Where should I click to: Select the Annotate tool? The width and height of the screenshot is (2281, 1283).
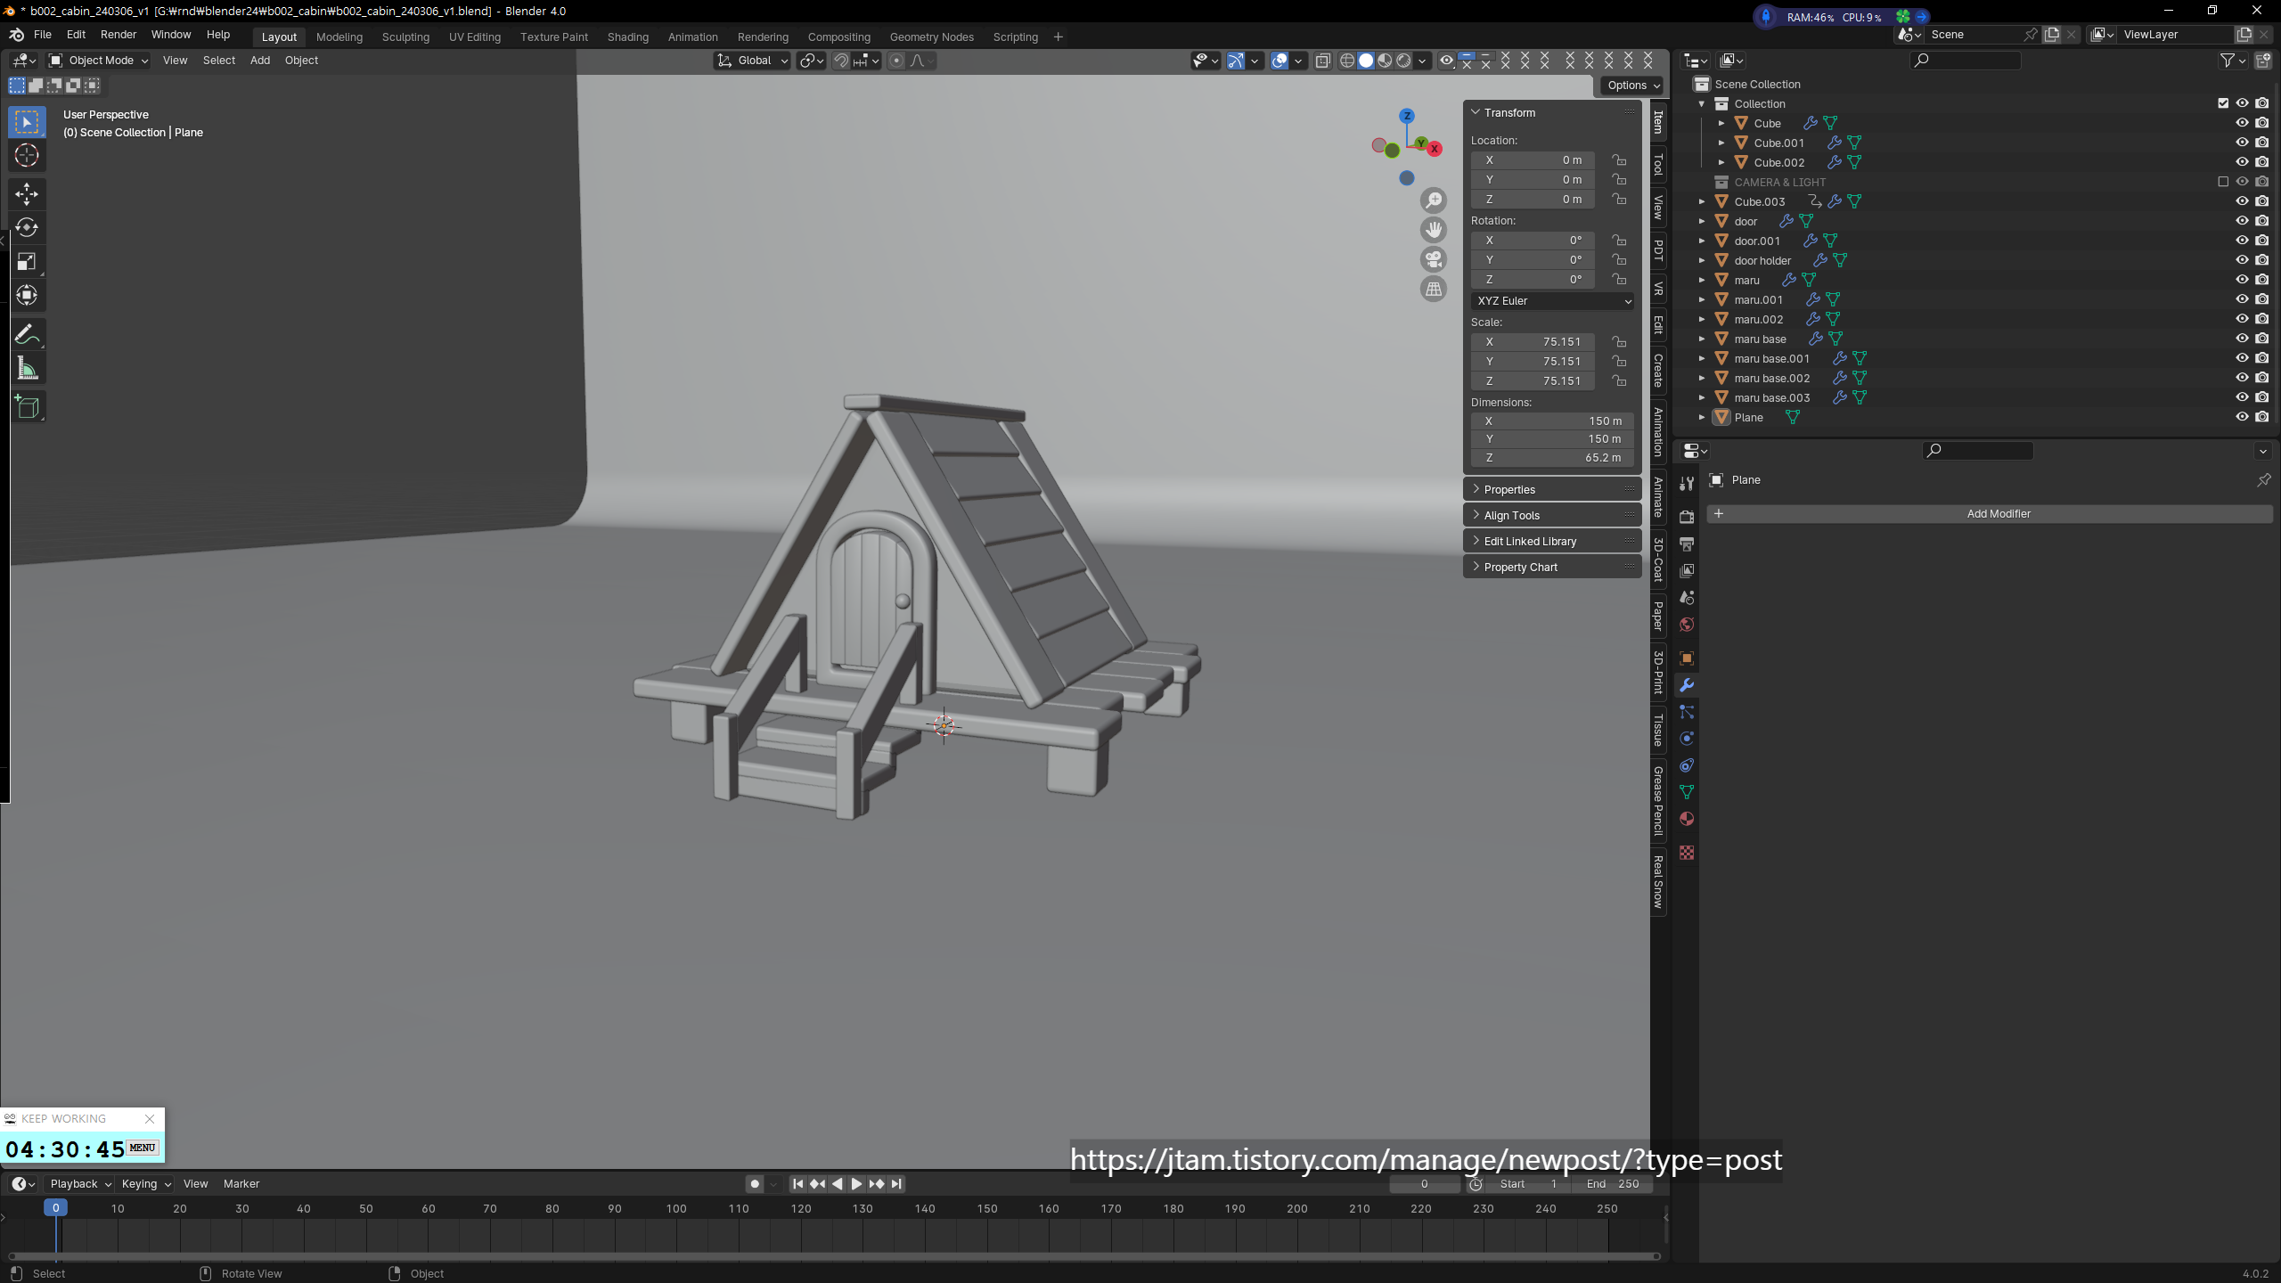27,334
